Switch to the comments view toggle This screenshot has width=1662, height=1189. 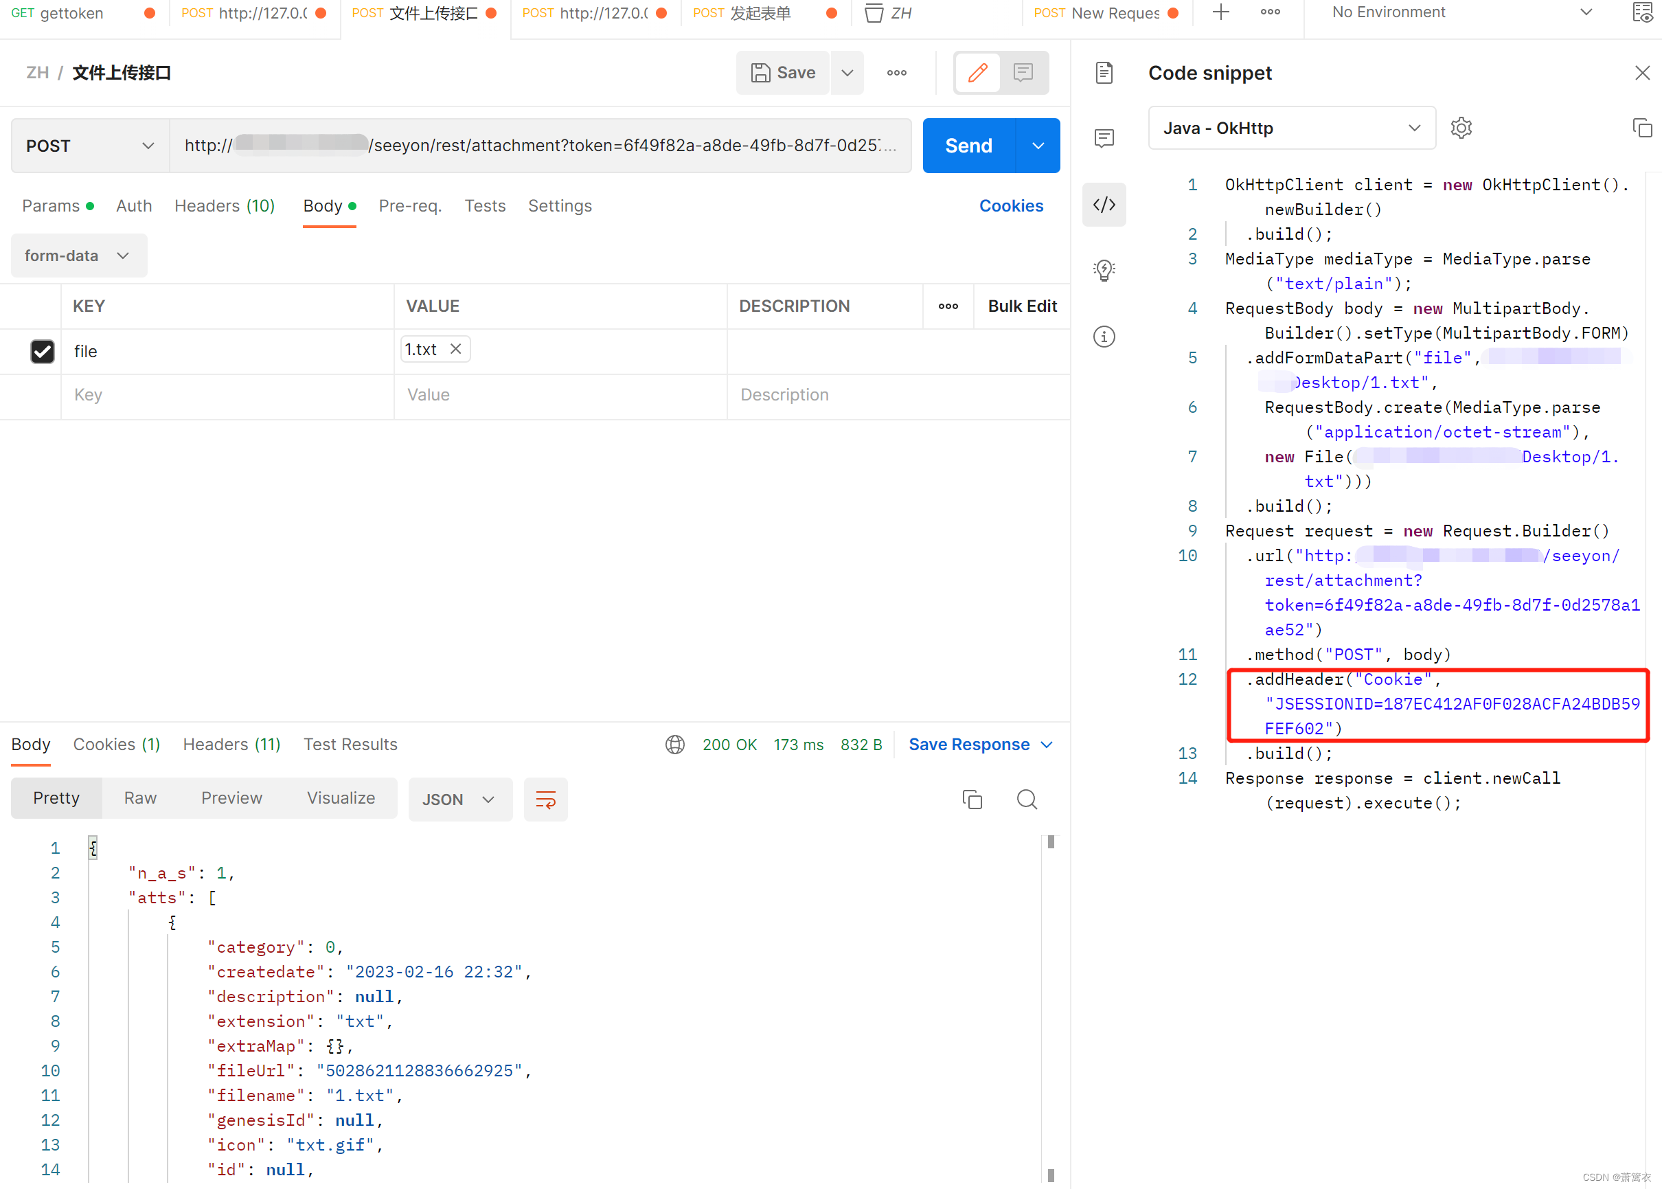[x=1023, y=73]
